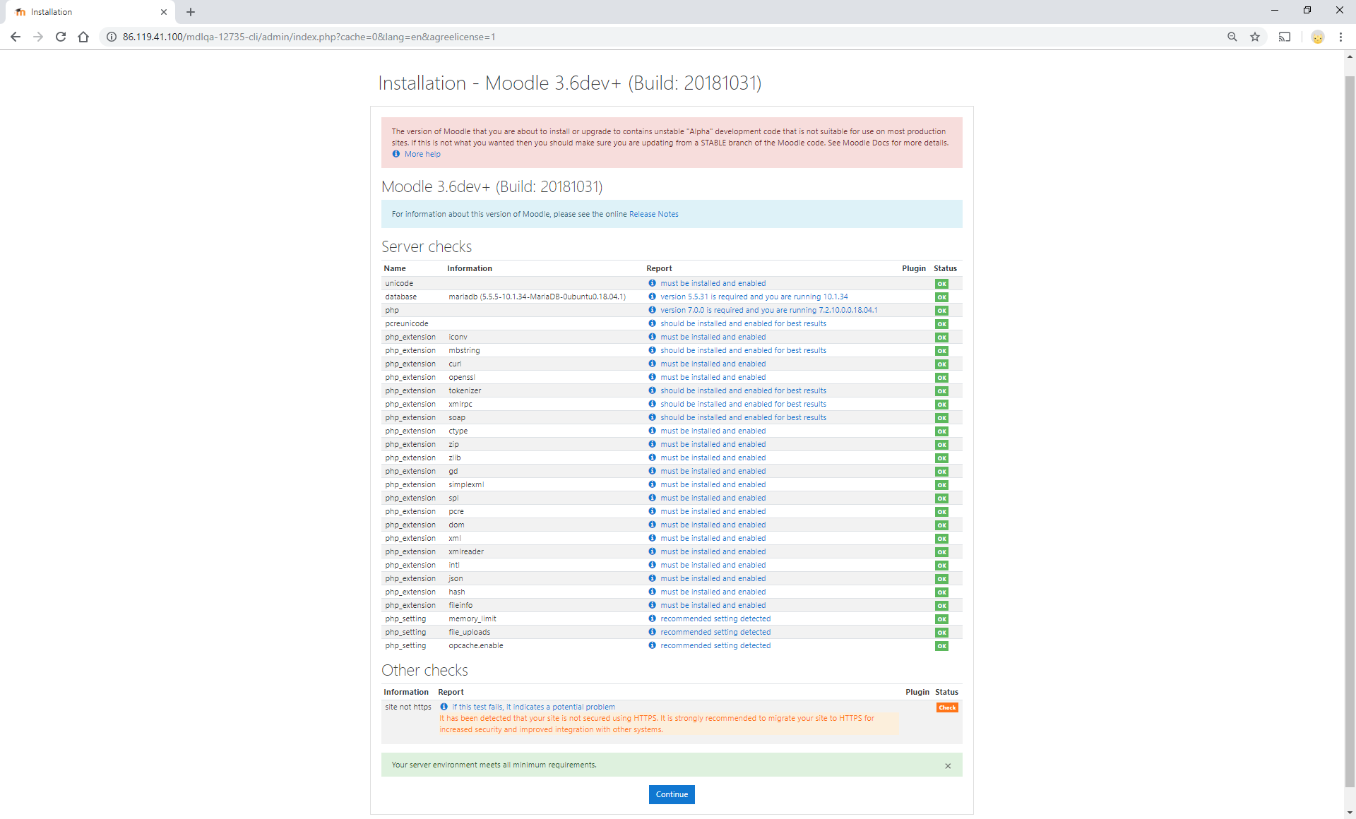Click the info icon in mbstring row
1356x819 pixels.
pyautogui.click(x=653, y=350)
